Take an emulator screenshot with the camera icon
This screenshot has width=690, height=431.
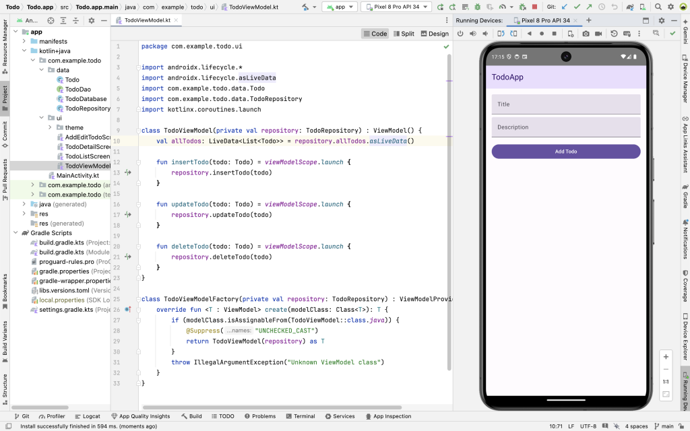[586, 33]
